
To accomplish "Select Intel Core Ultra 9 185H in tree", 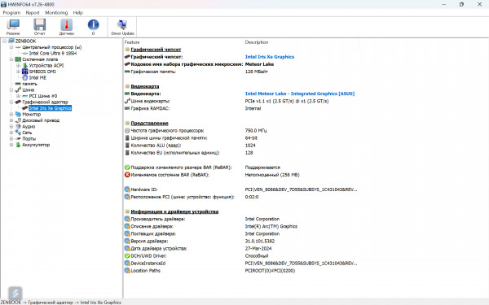I will [53, 53].
